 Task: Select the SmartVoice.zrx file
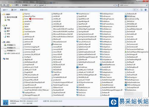click(83, 14)
